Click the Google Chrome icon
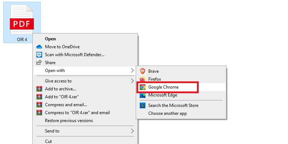288x144 pixels. point(143,87)
